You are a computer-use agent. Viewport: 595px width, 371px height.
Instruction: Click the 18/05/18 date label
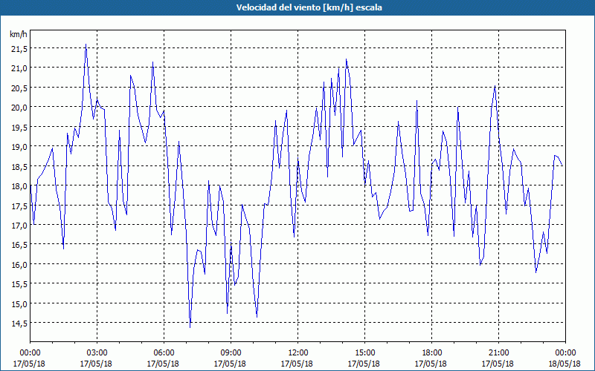[565, 364]
